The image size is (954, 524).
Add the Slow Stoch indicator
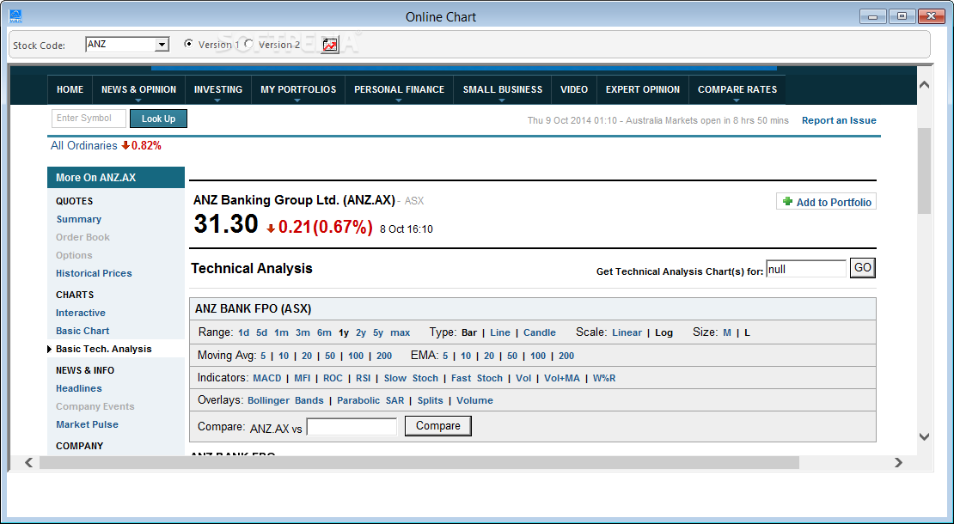[x=411, y=378]
